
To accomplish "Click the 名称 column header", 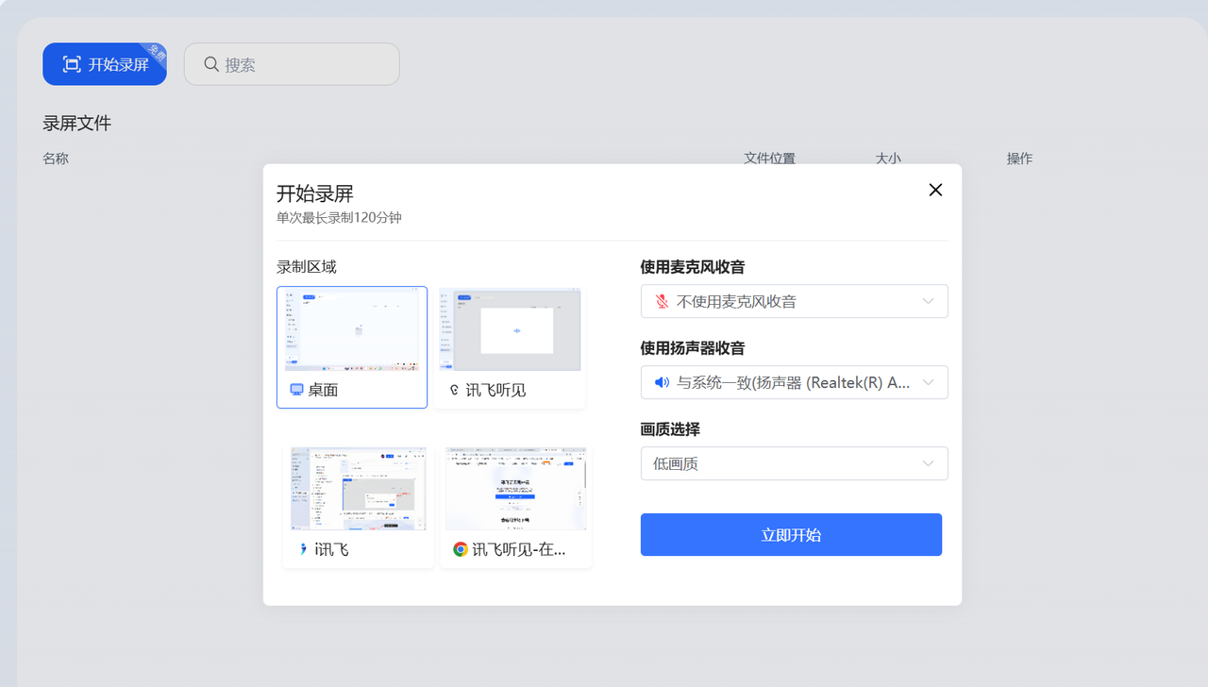I will (x=56, y=159).
